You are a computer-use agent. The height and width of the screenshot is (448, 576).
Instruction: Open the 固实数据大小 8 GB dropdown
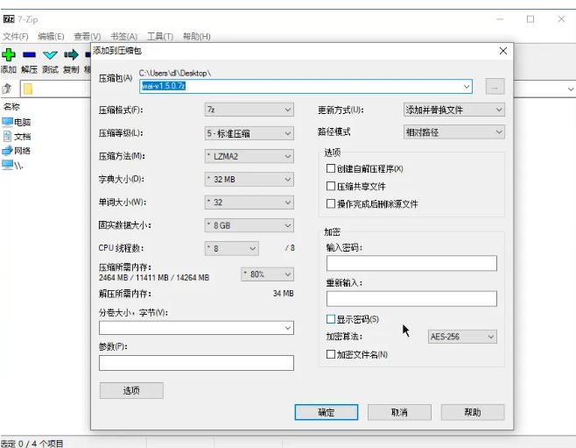(249, 225)
